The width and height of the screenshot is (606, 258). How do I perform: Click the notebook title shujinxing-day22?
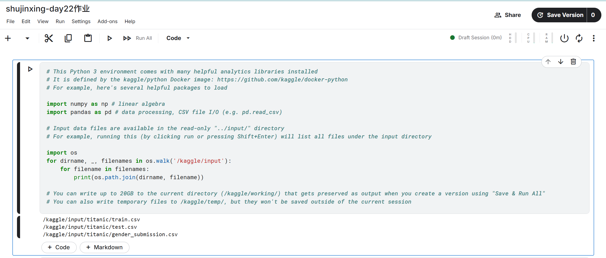(48, 9)
